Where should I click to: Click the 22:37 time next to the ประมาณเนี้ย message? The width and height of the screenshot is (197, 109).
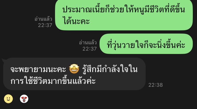coord(45,25)
